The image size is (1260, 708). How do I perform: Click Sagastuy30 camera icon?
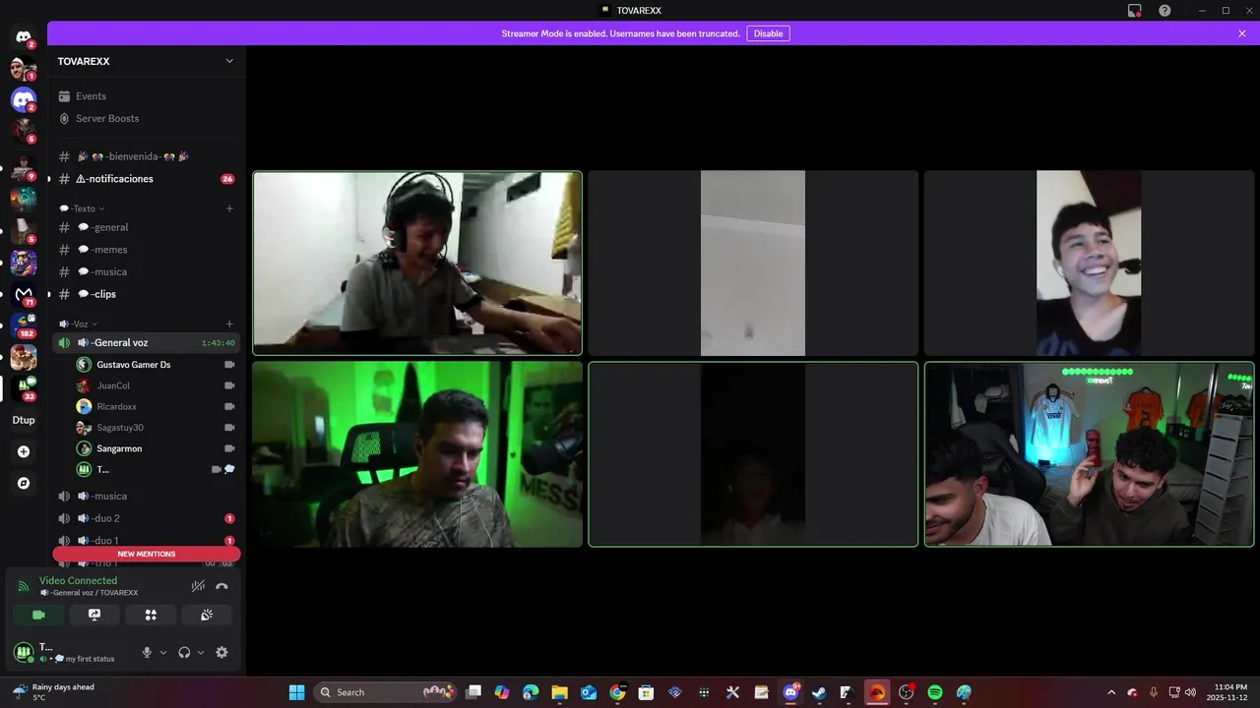[x=229, y=428]
